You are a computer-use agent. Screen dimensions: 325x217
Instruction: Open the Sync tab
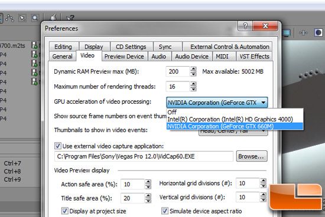[165, 47]
